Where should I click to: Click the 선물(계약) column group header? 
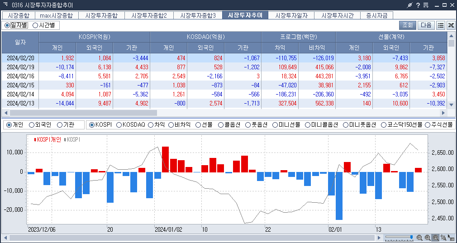(391, 37)
